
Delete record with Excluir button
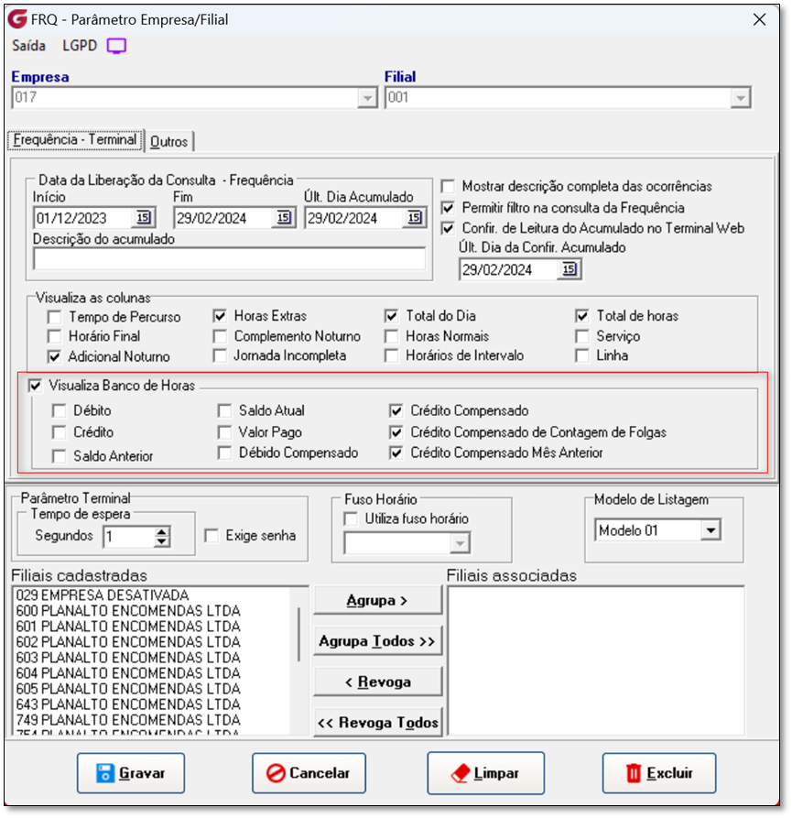coord(659,772)
